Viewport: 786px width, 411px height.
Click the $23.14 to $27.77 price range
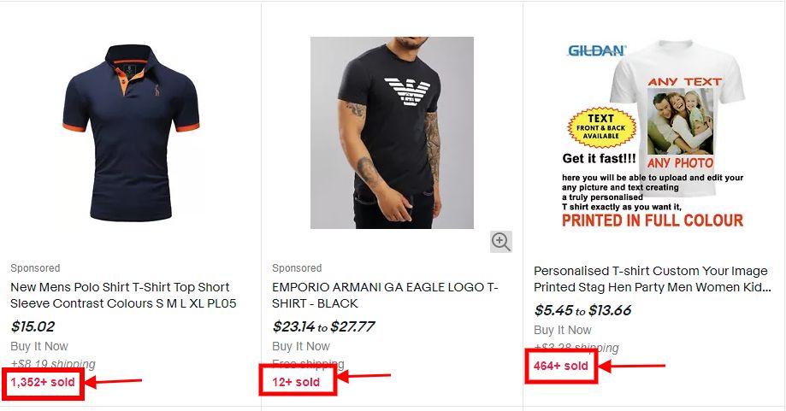tap(323, 326)
